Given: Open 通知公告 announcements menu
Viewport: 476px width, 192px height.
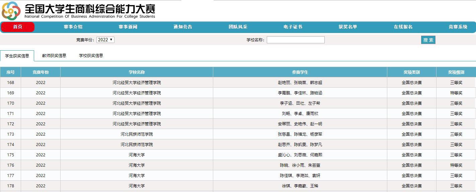Looking at the screenshot, I should coord(183,27).
